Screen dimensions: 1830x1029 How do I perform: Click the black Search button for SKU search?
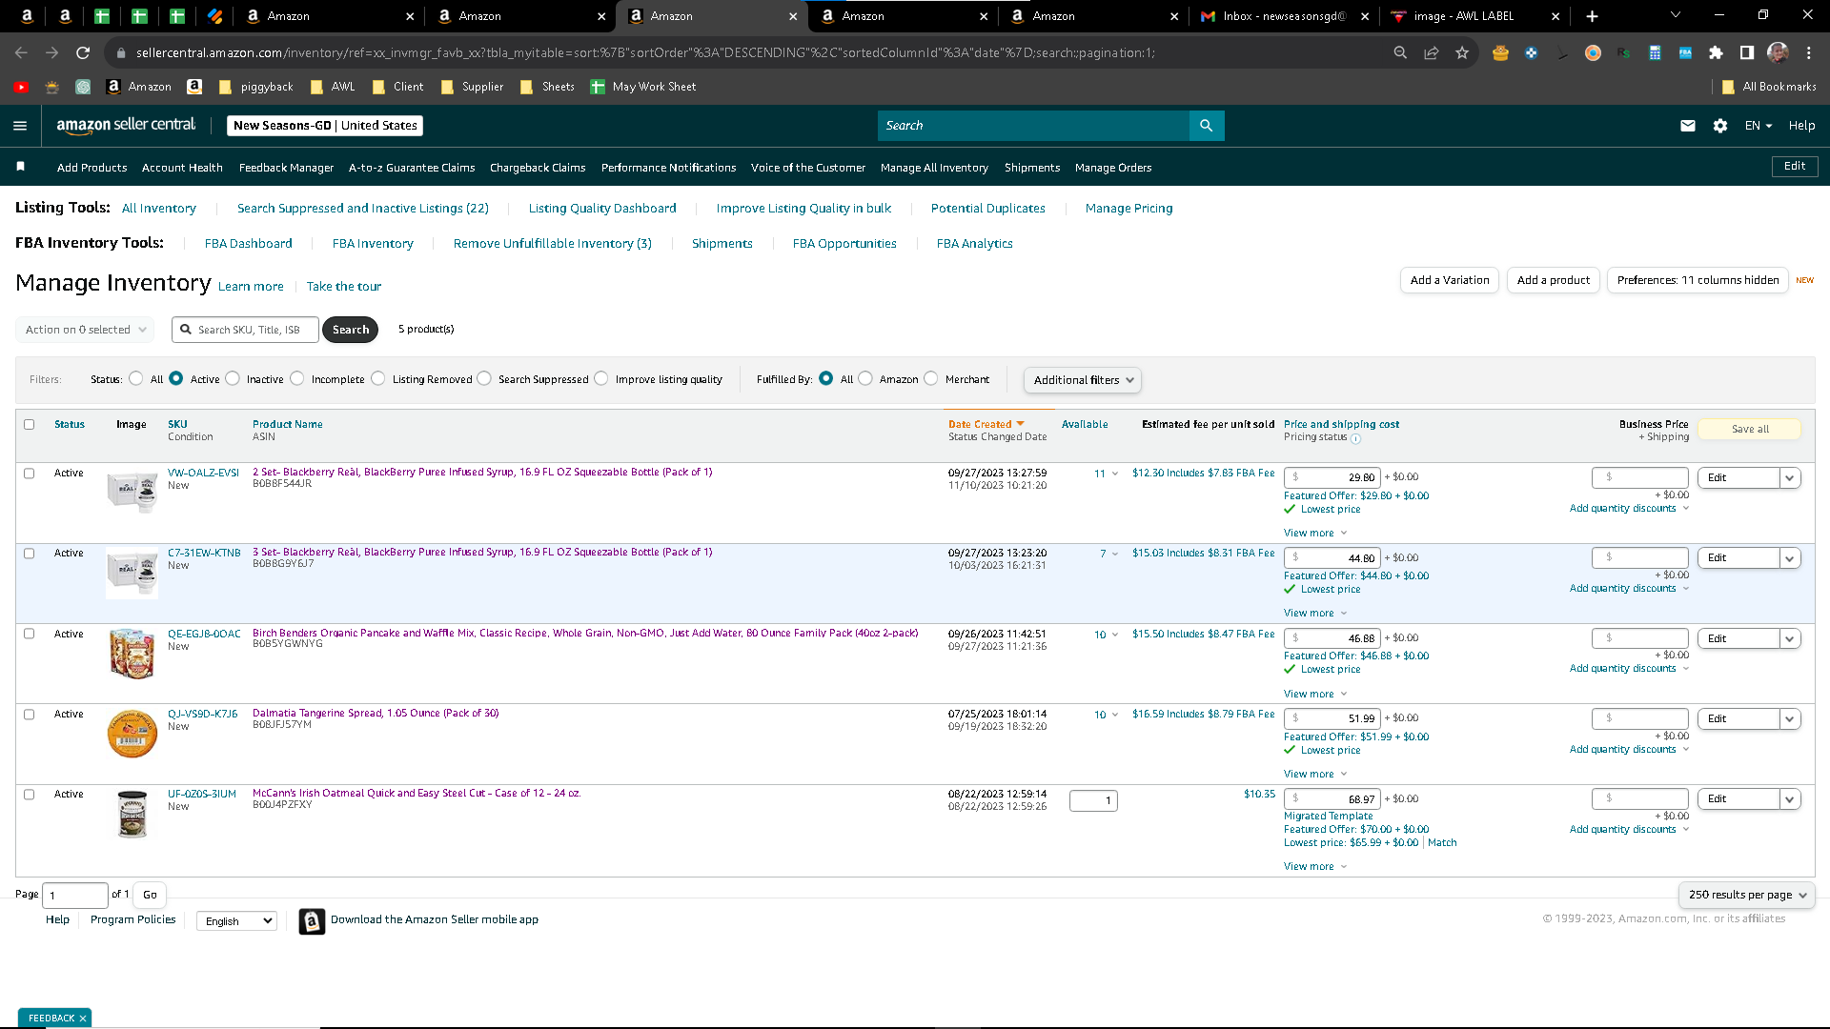(x=351, y=330)
